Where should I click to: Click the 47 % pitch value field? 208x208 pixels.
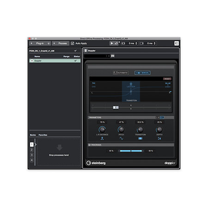(121, 122)
